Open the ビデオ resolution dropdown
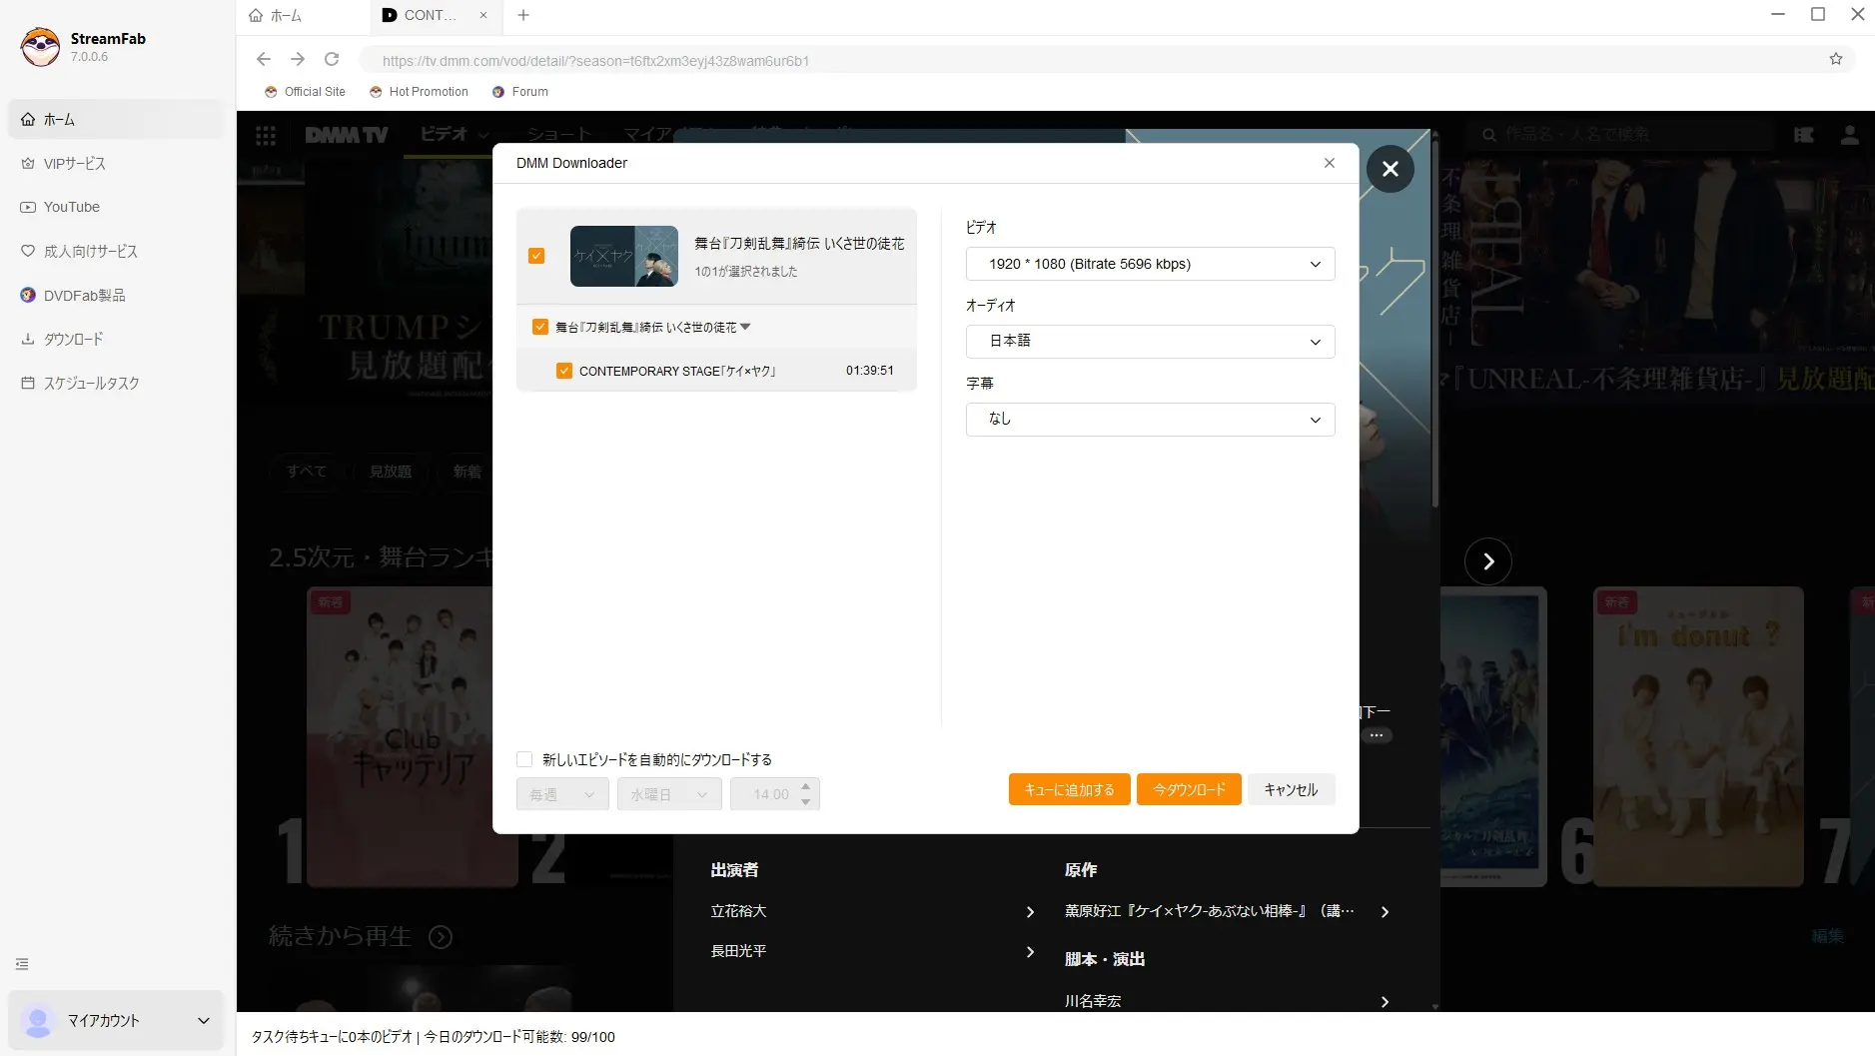 [1151, 264]
